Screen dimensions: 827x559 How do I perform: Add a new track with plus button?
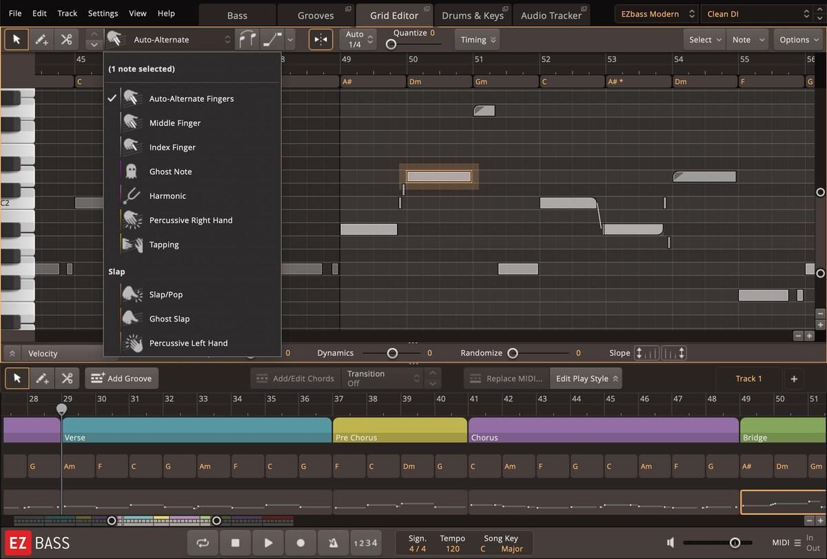[x=793, y=378]
